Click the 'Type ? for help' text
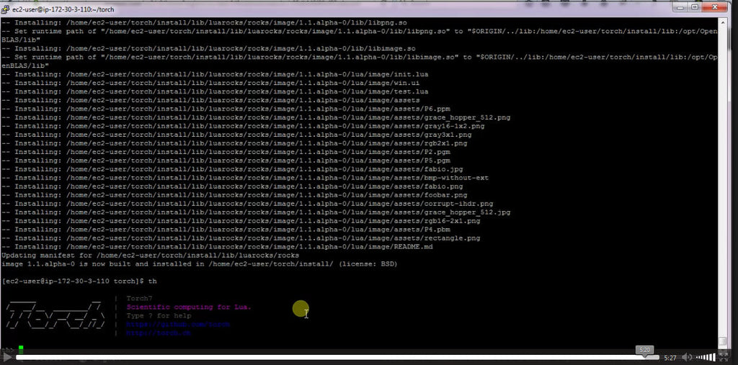 tap(159, 315)
